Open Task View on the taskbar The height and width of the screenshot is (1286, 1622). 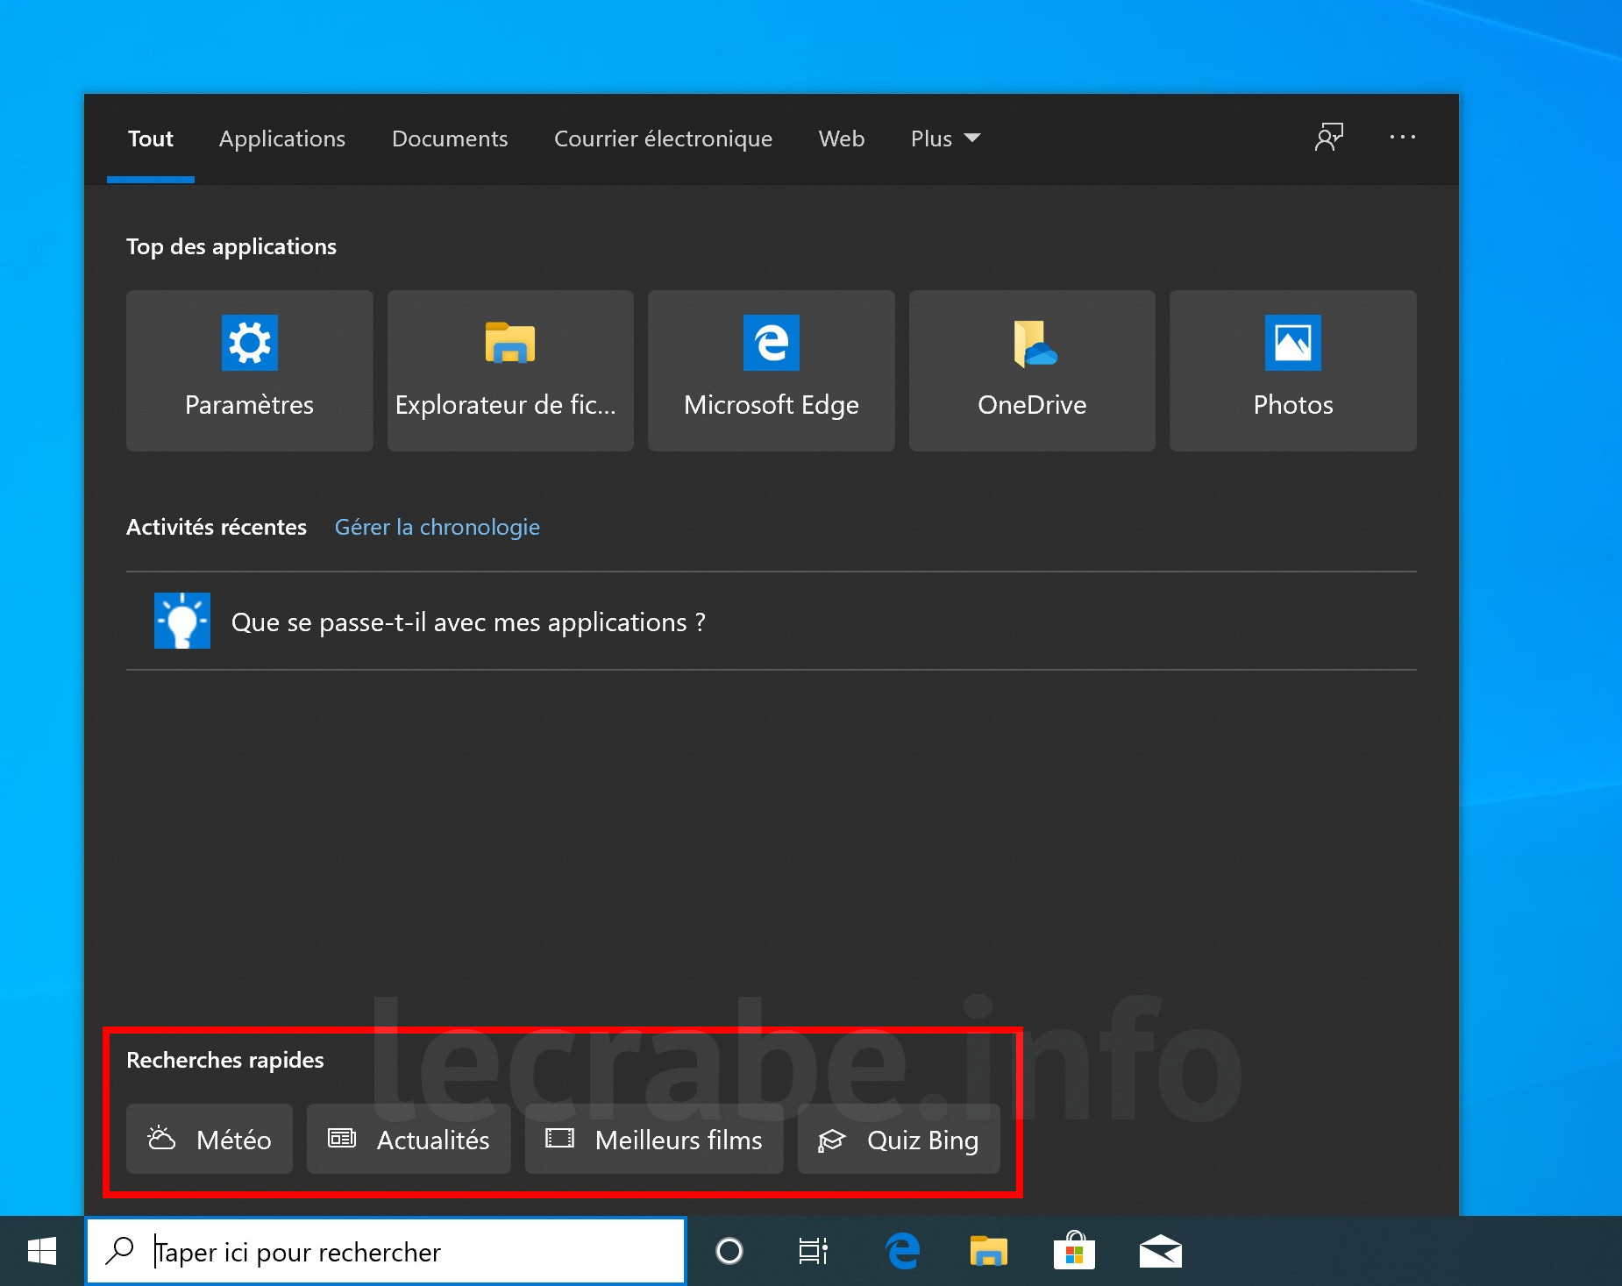[814, 1251]
